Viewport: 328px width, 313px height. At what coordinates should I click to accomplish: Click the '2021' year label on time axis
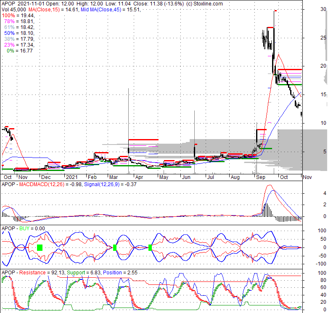[72, 177]
